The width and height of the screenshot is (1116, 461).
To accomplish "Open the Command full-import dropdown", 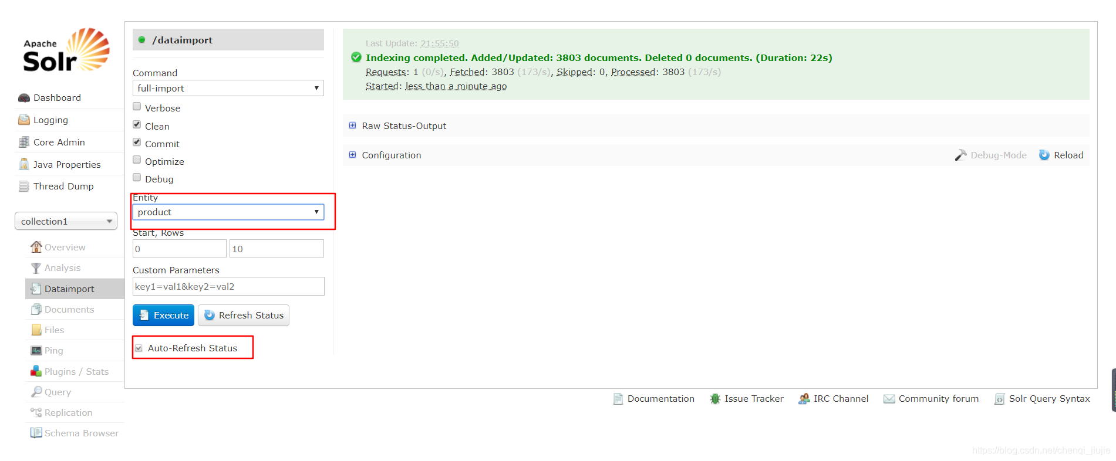I will pos(228,88).
